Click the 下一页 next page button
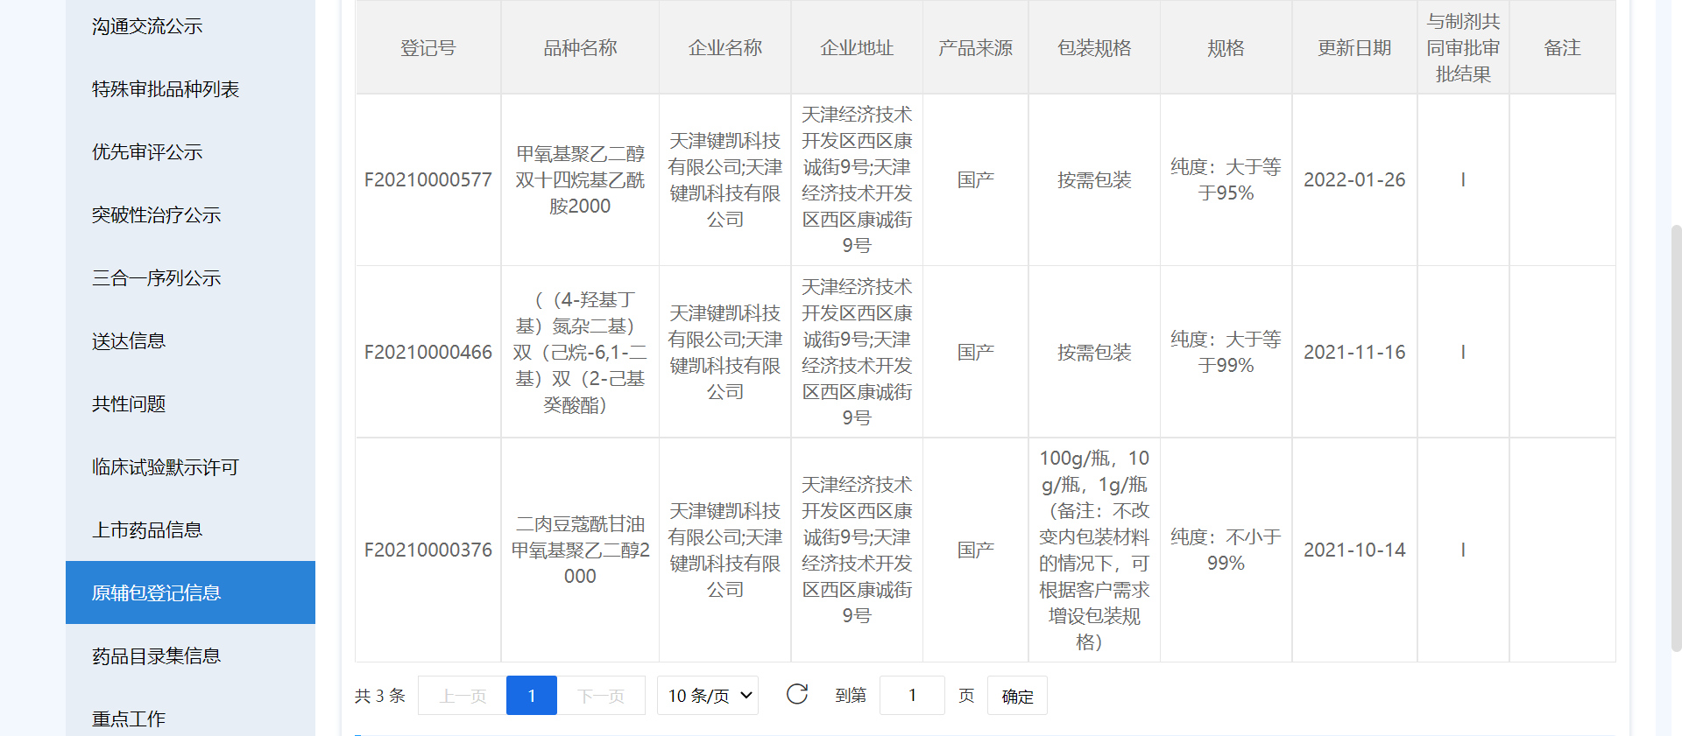This screenshot has height=736, width=1682. click(x=601, y=696)
